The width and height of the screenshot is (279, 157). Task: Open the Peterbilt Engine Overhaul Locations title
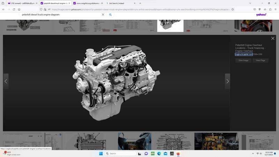pos(250,48)
